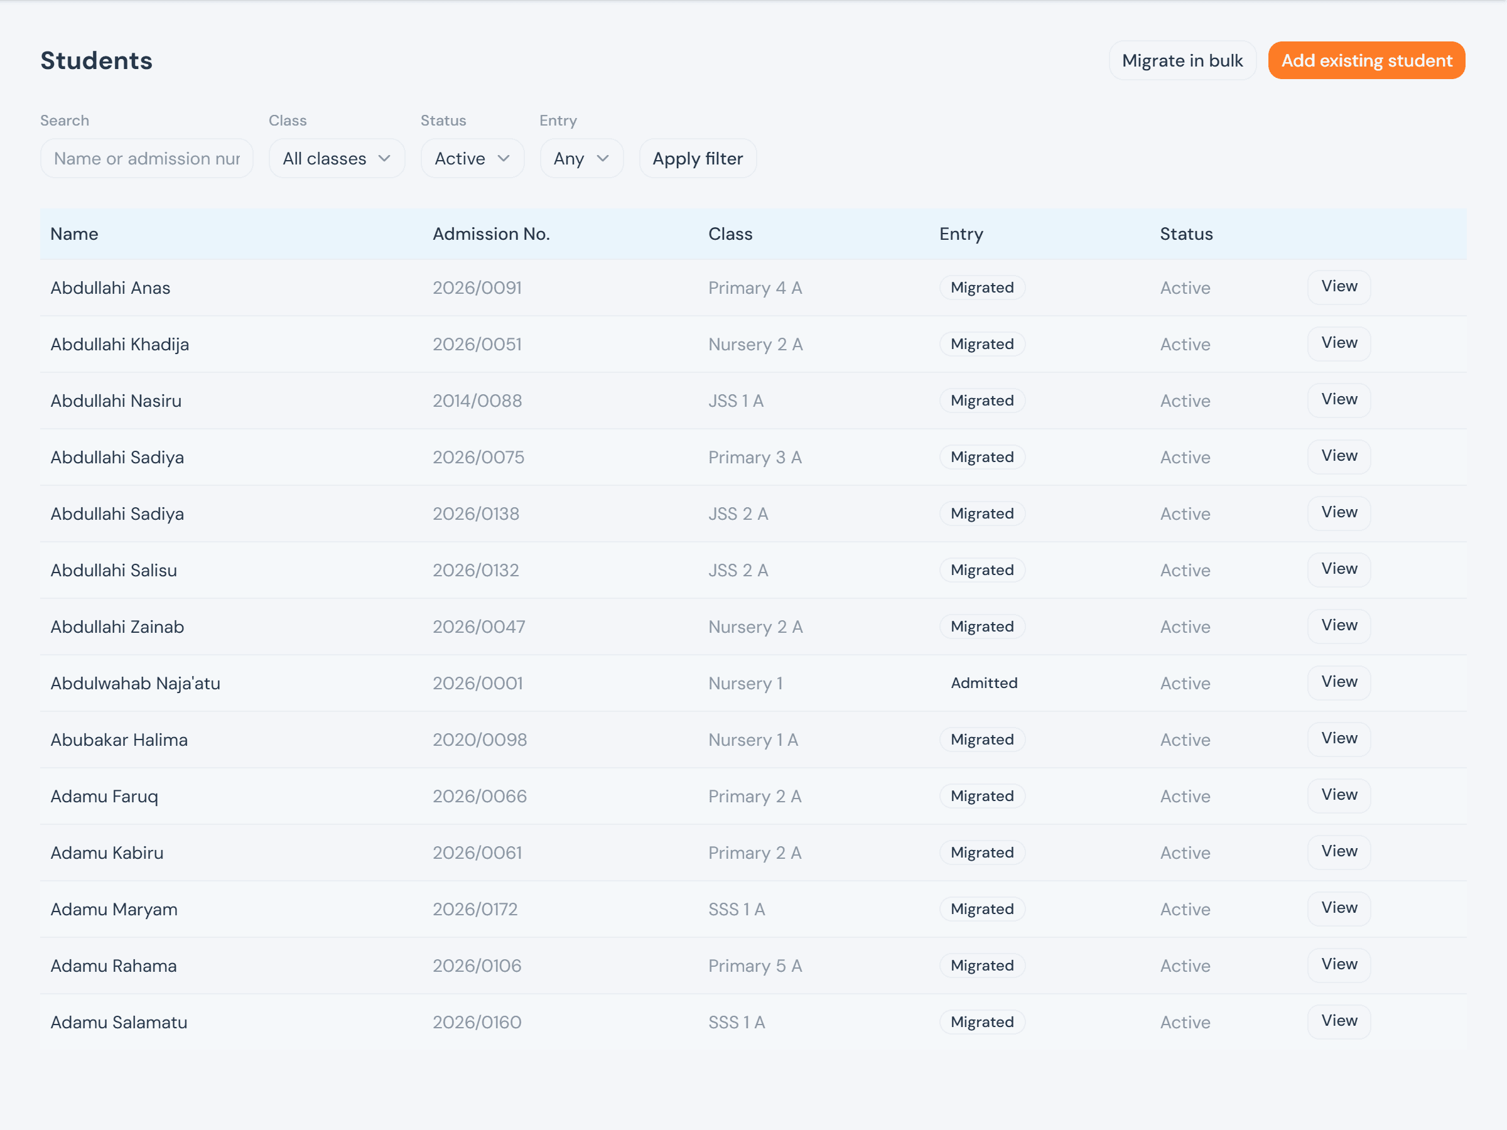View Abdullahi Sadiya in Primary 3 A

1339,456
